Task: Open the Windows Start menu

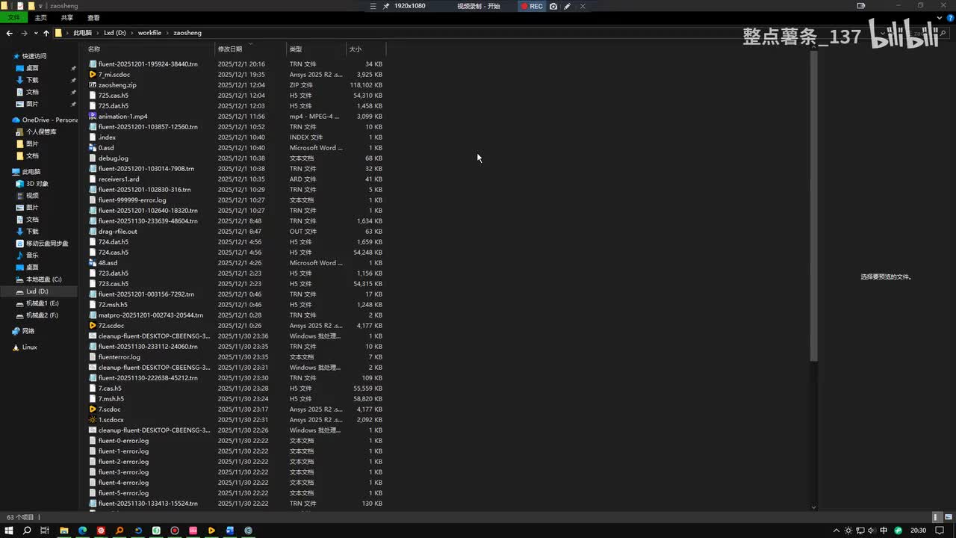Action: [x=9, y=531]
